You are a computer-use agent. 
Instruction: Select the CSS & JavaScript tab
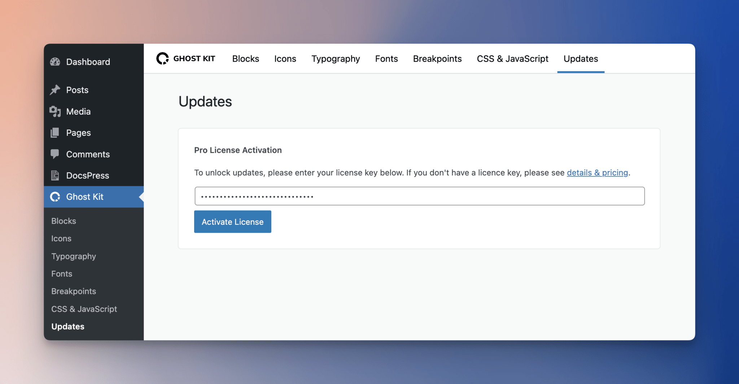click(512, 59)
